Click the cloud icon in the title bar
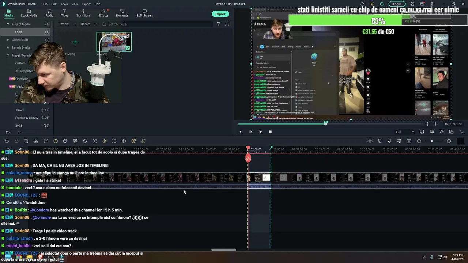 point(362,4)
